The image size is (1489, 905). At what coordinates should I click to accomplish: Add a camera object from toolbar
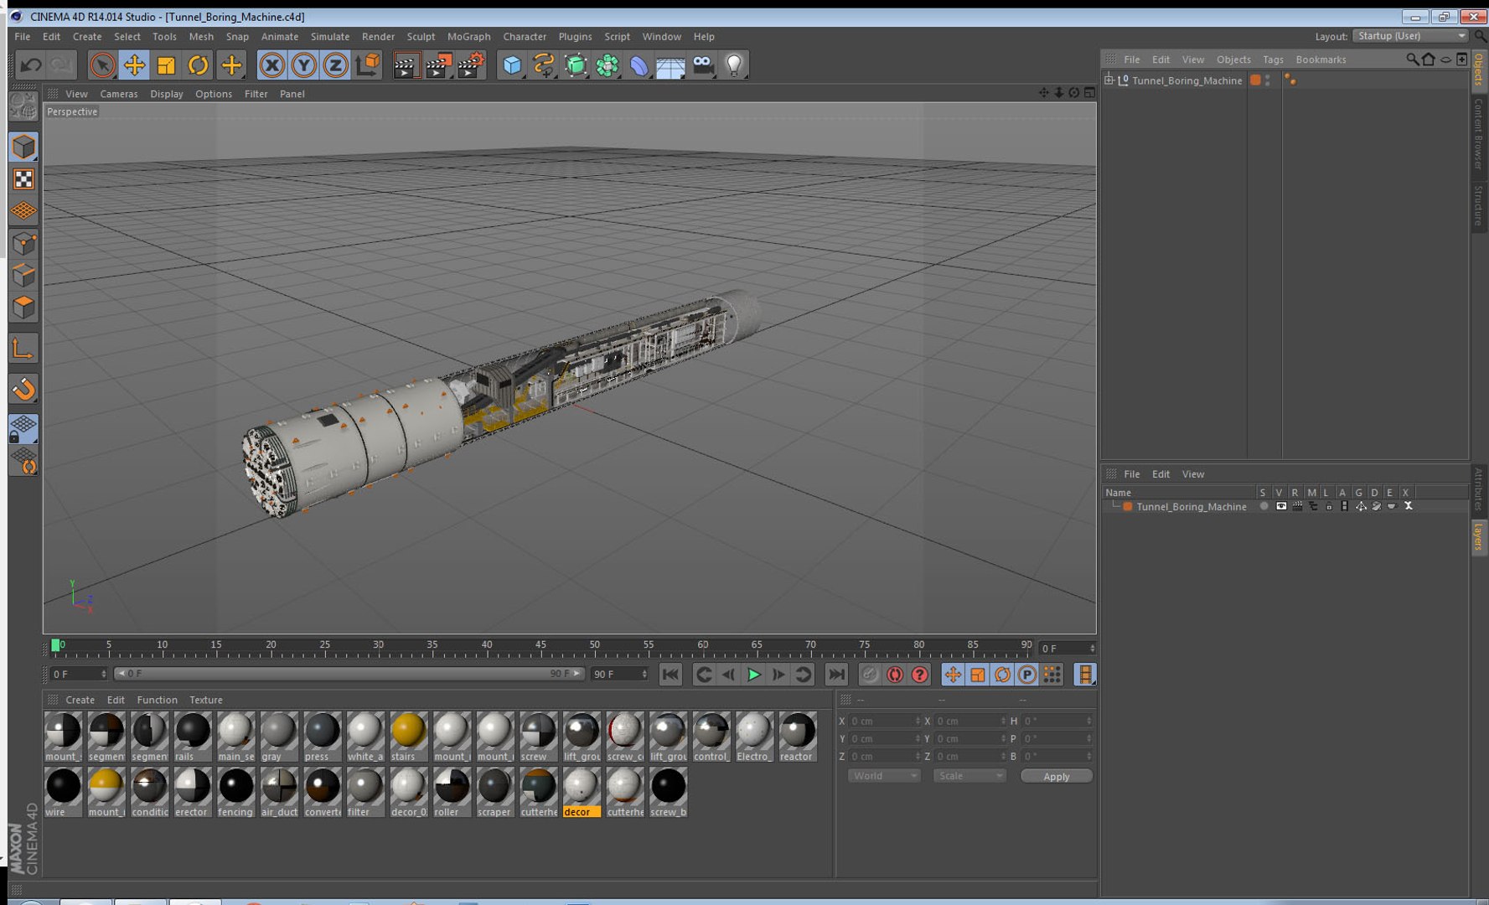click(x=703, y=65)
